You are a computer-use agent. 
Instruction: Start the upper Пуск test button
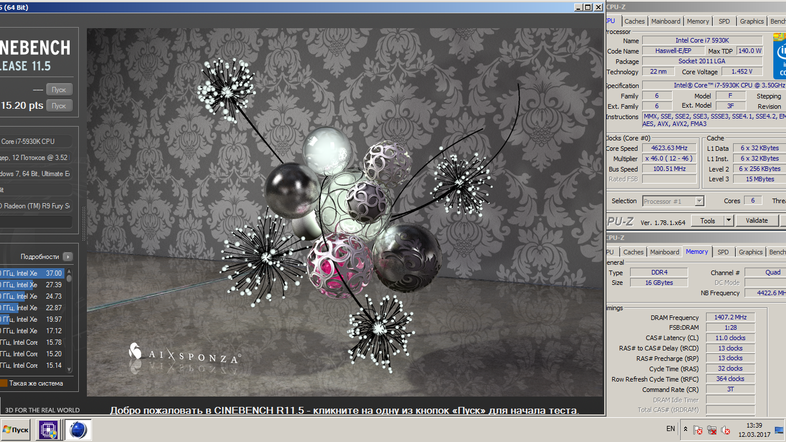[59, 90]
